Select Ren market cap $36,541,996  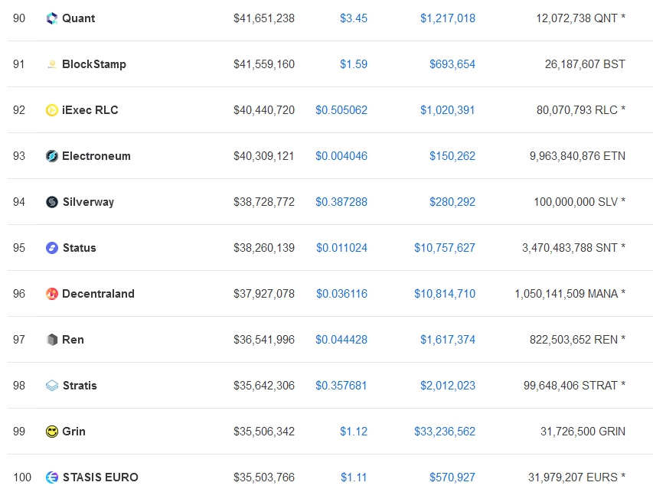click(x=264, y=340)
